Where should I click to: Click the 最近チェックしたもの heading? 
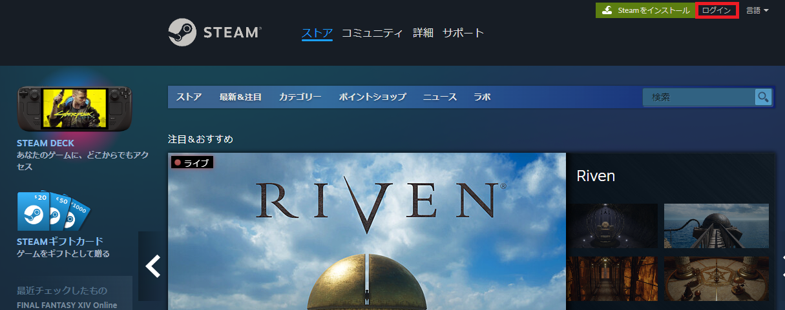pyautogui.click(x=62, y=291)
